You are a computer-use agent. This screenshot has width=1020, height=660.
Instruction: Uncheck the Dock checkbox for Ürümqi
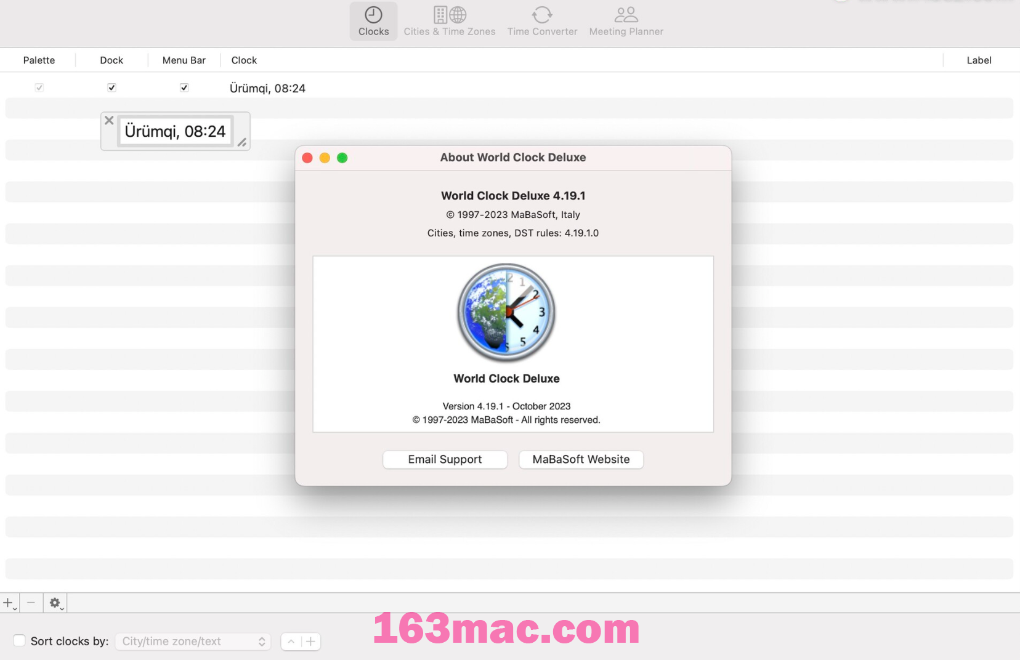point(111,87)
